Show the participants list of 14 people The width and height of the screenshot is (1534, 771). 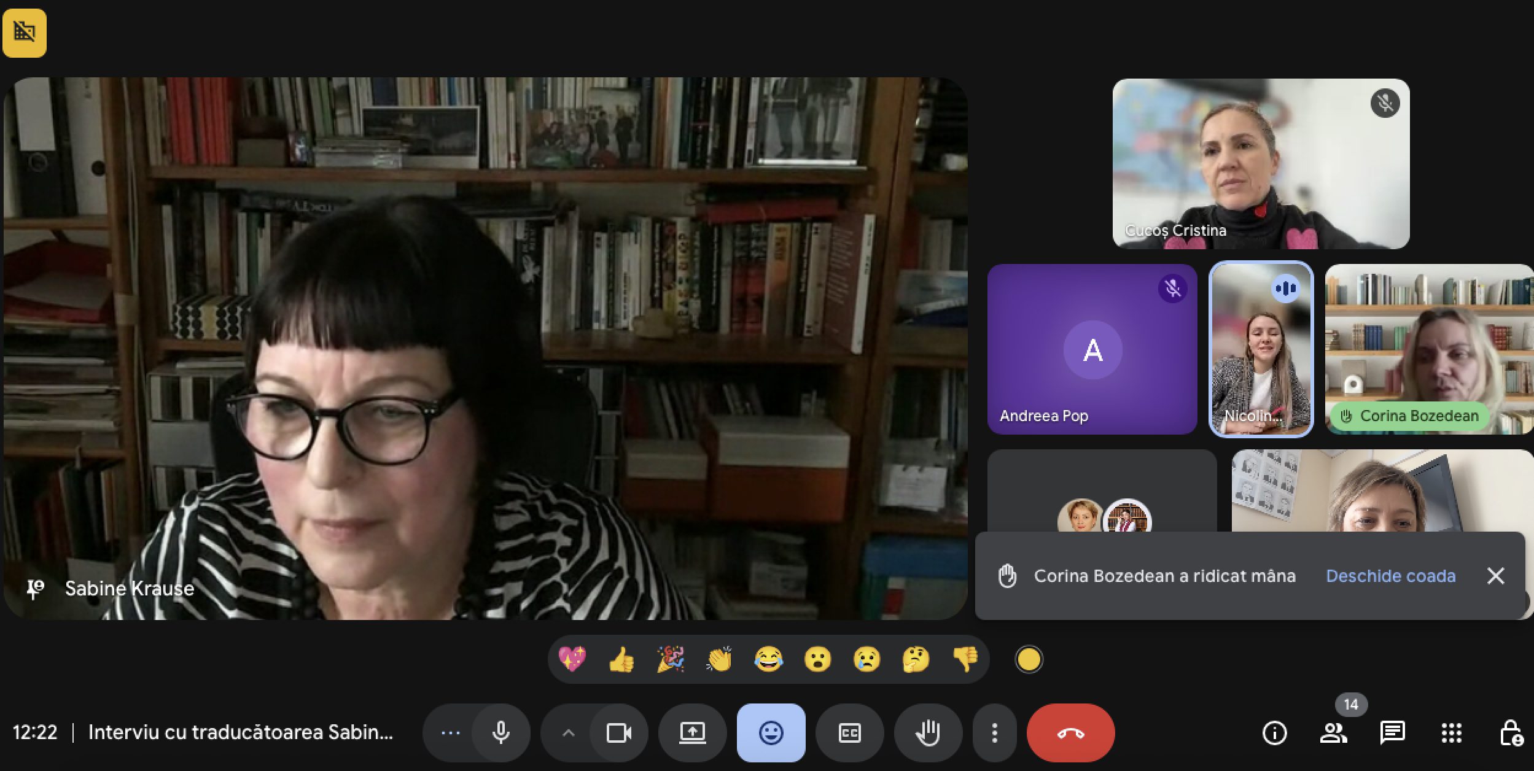(1333, 733)
